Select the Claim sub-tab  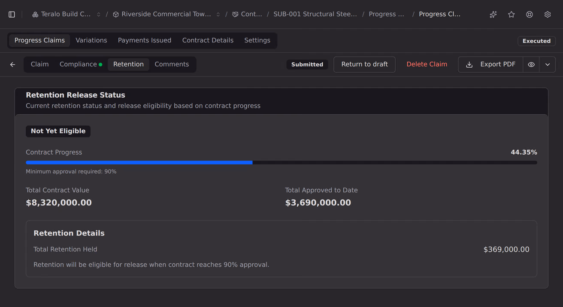point(40,64)
